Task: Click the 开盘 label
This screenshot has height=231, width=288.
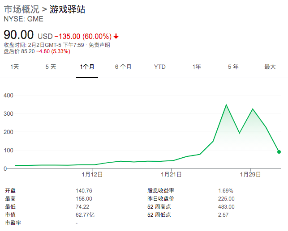Action: click(10, 191)
